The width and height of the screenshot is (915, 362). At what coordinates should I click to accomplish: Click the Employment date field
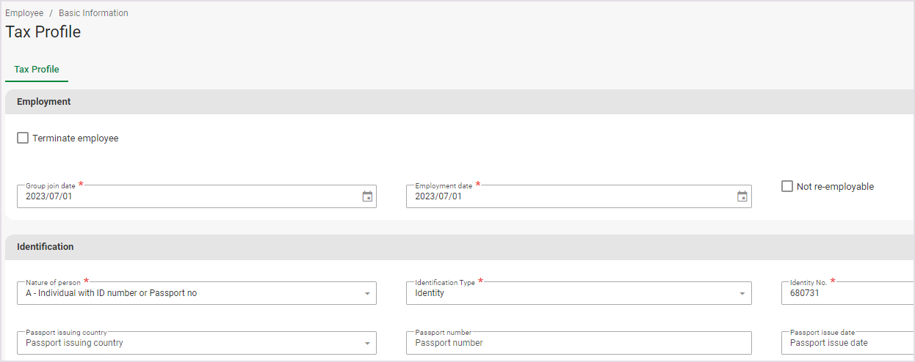pyautogui.click(x=565, y=196)
